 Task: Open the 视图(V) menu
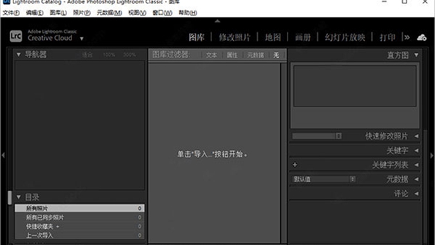pos(137,13)
